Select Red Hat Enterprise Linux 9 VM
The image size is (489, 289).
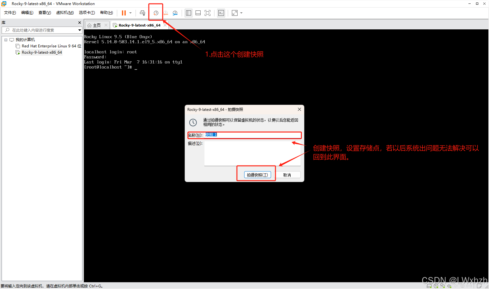pos(51,46)
